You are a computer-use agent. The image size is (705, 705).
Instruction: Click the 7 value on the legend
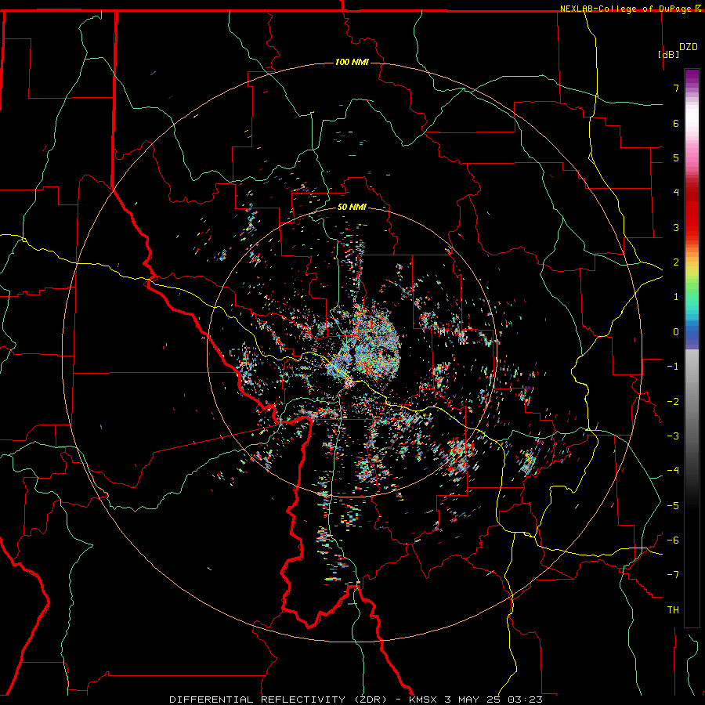pos(676,88)
